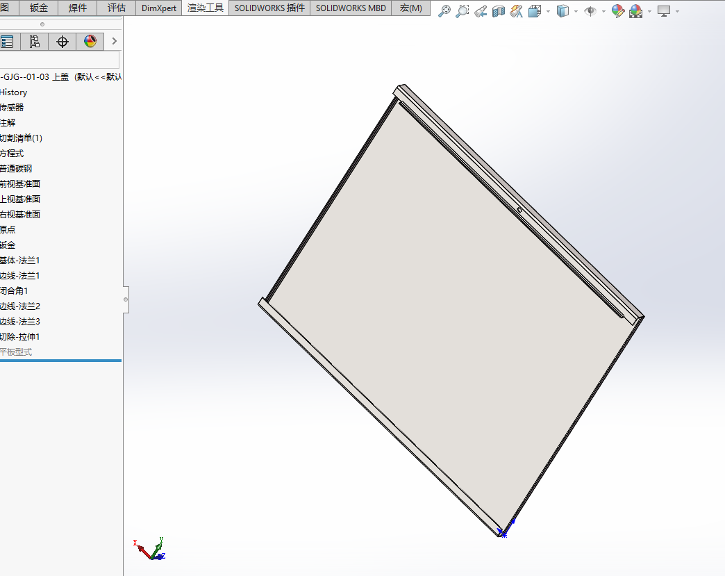
Task: Select the 原点 tree item
Action: click(8, 229)
